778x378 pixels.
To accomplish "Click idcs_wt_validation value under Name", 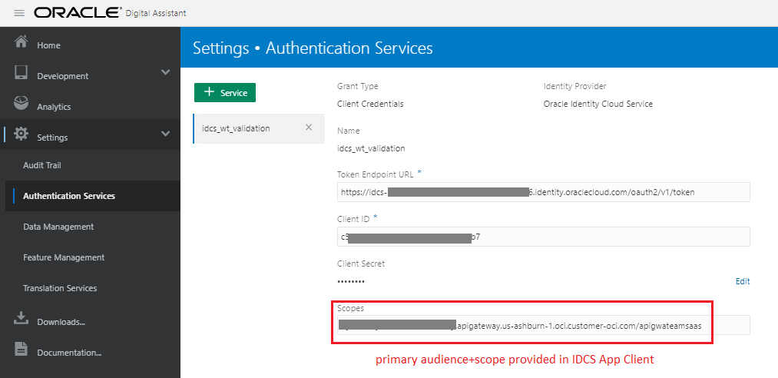I will tap(371, 148).
